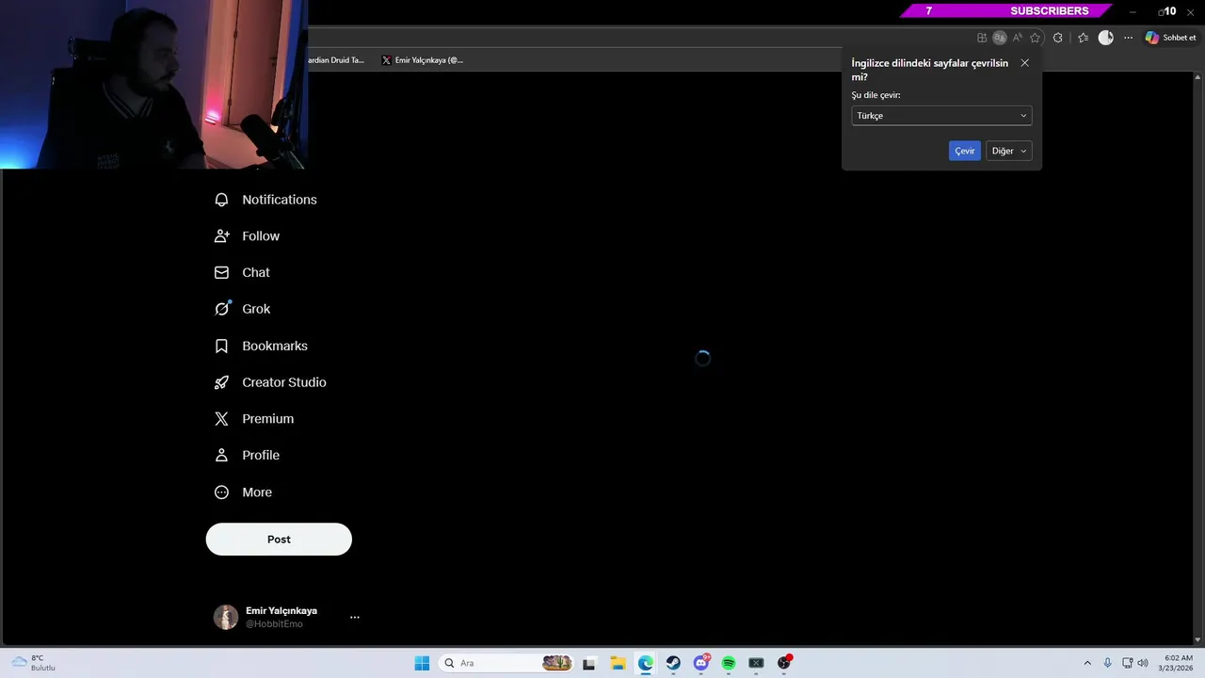
Task: Open Steam from the taskbar
Action: pos(673,663)
